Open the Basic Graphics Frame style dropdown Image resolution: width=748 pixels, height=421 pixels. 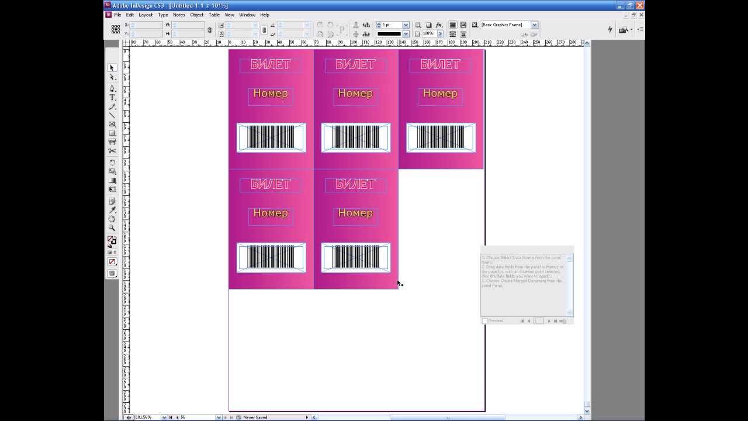(534, 25)
